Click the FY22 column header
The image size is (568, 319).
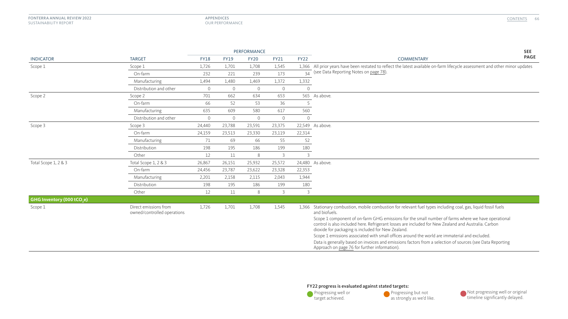tap(303, 59)
